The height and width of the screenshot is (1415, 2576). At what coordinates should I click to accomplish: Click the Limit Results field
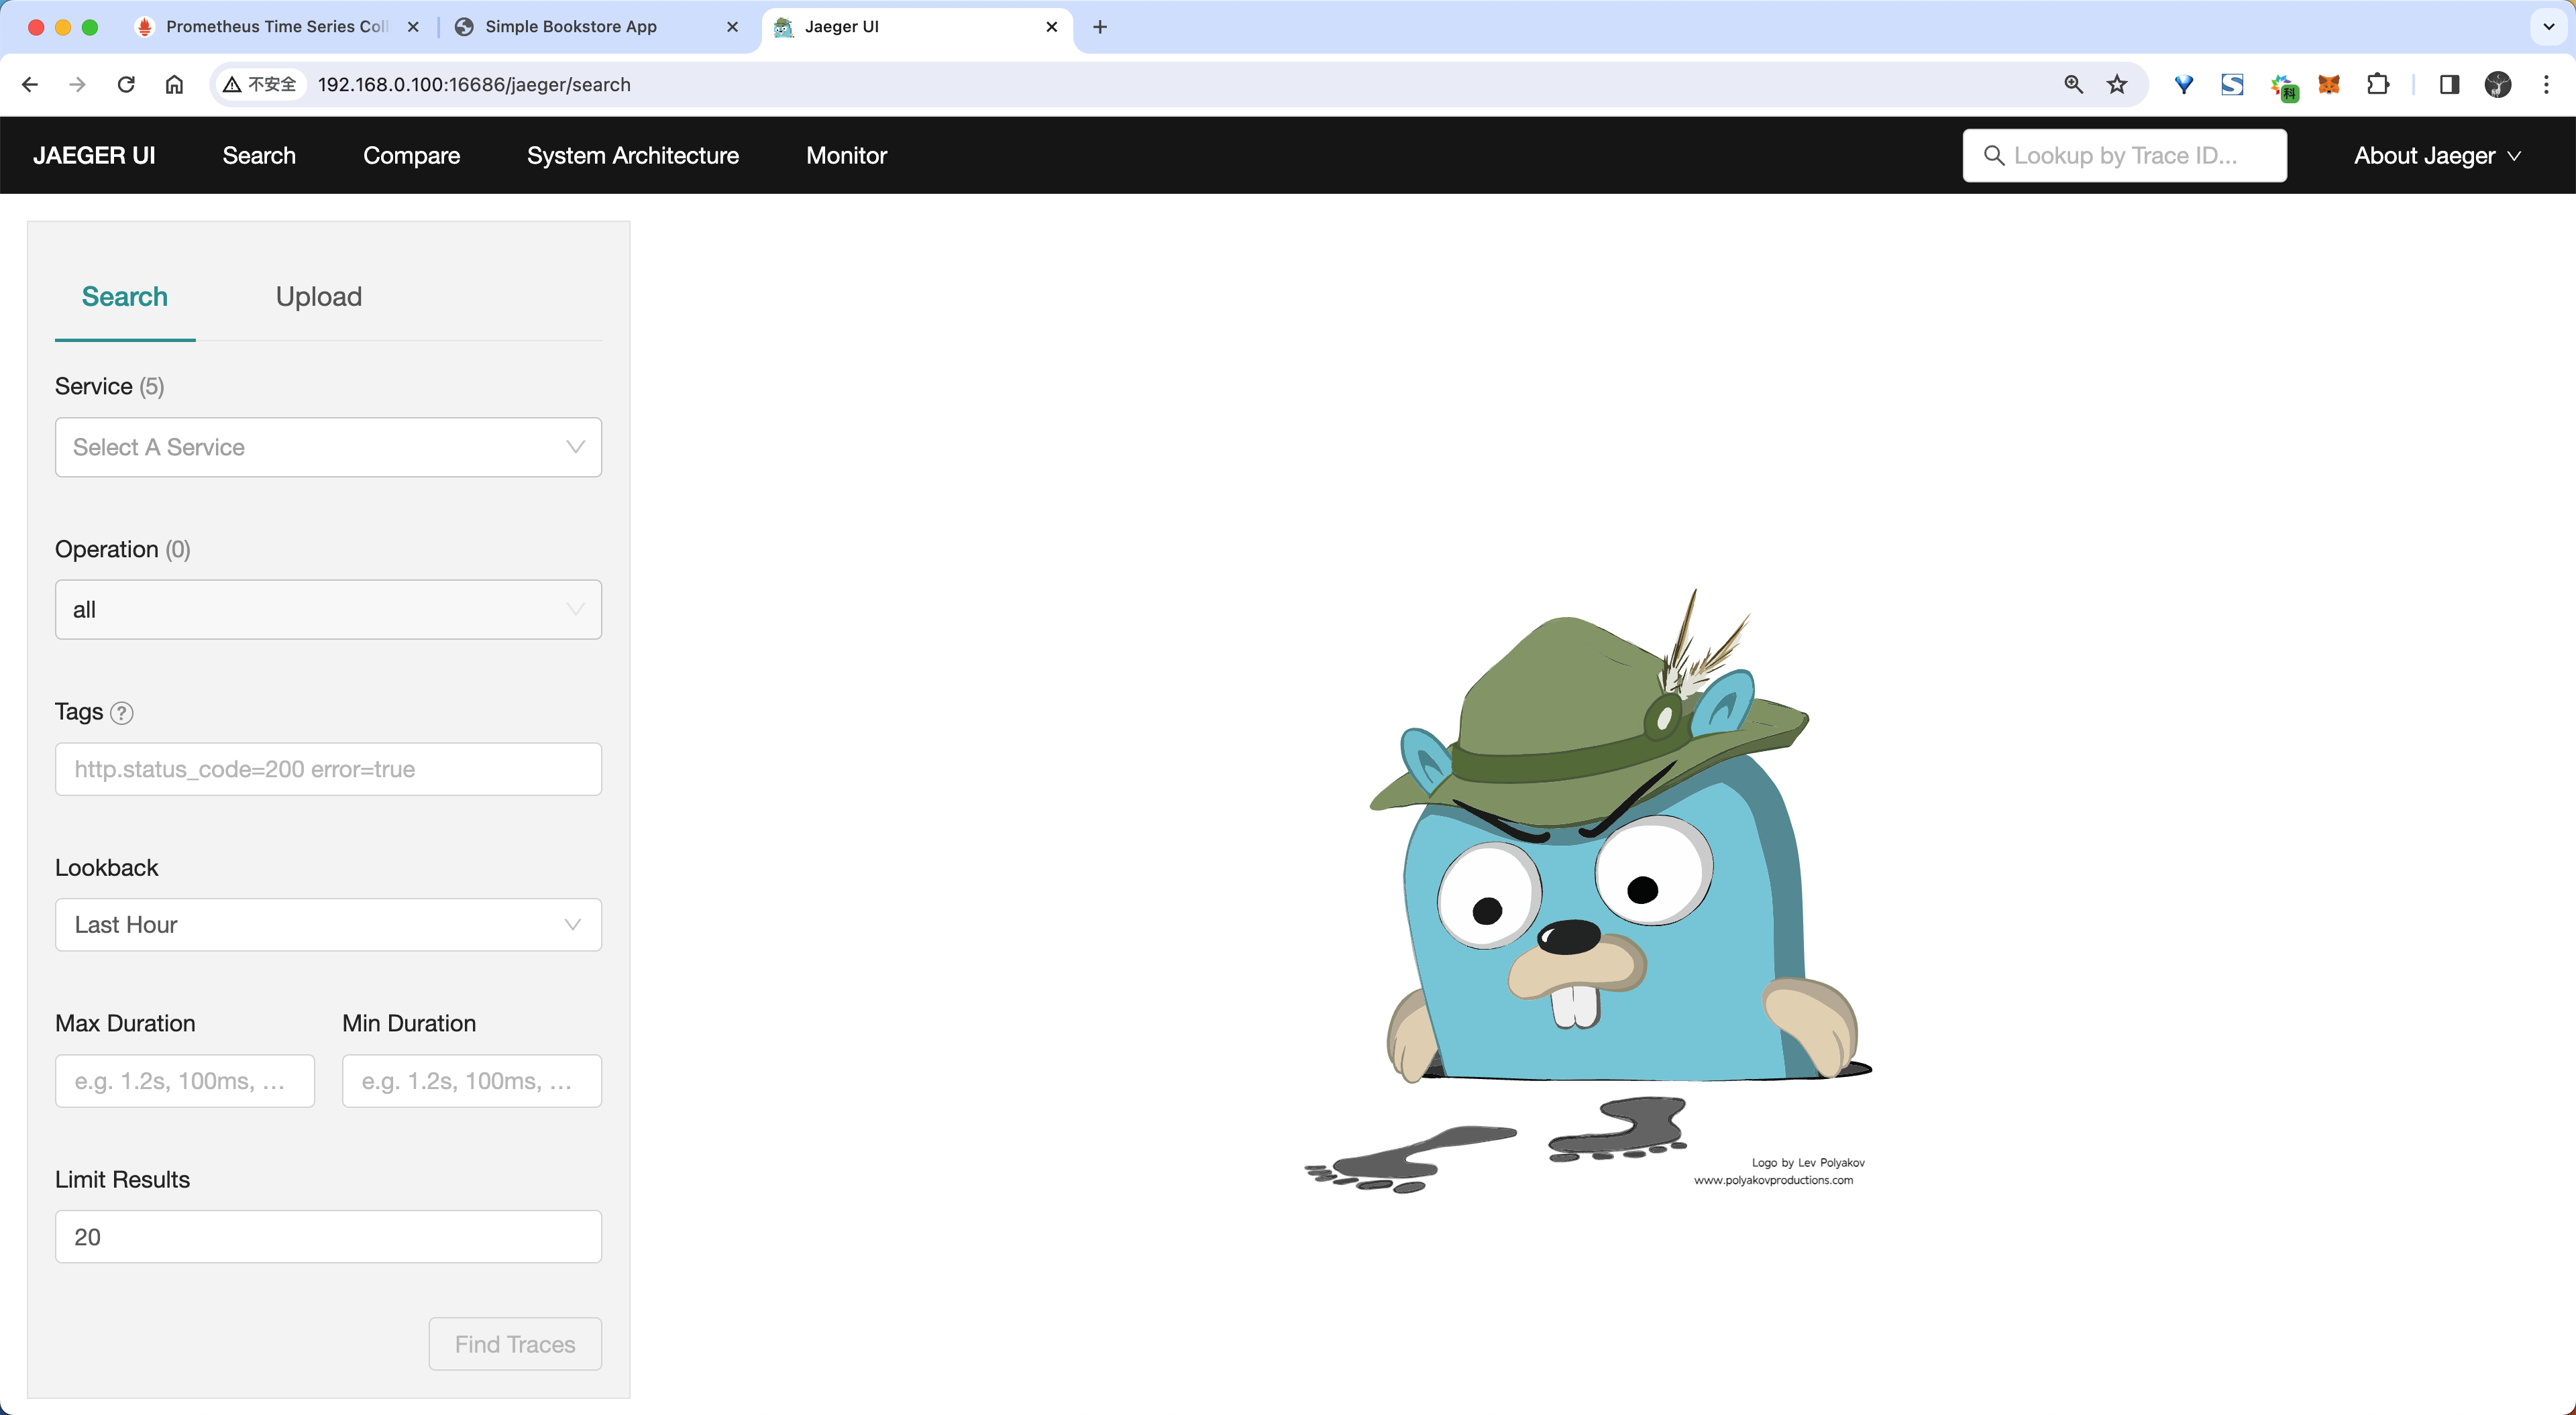pos(328,1237)
